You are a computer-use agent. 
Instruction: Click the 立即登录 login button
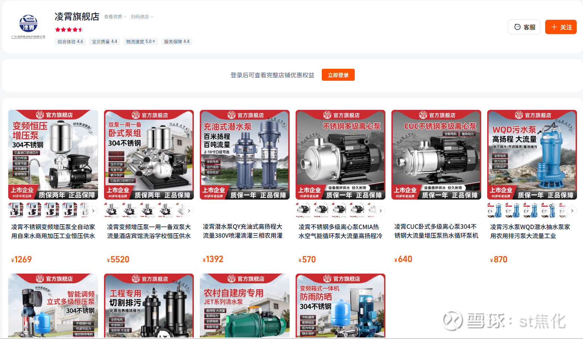click(338, 75)
